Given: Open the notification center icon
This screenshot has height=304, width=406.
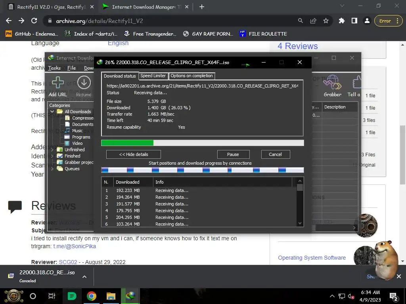Looking at the screenshot, I should pyautogui.click(x=394, y=296).
